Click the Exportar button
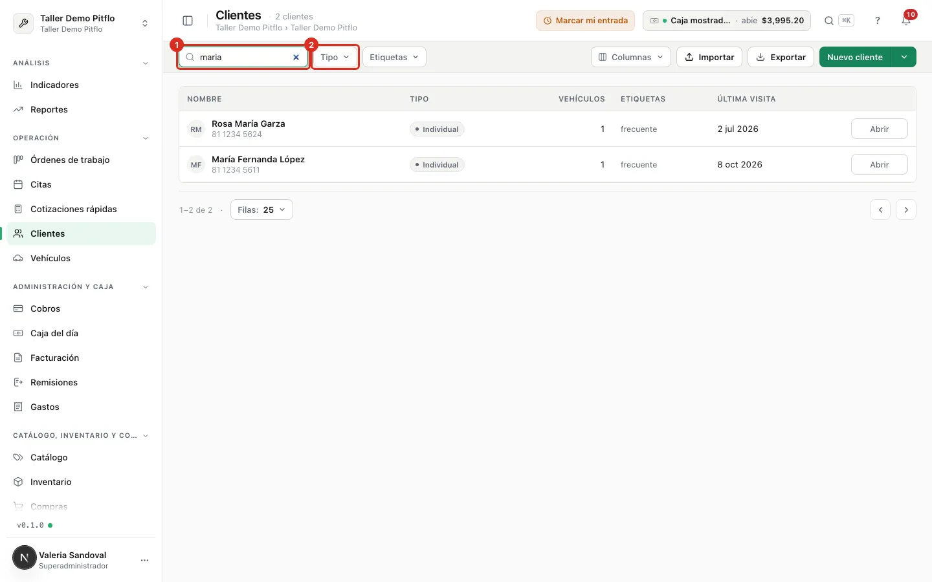The image size is (932, 582). 781,57
